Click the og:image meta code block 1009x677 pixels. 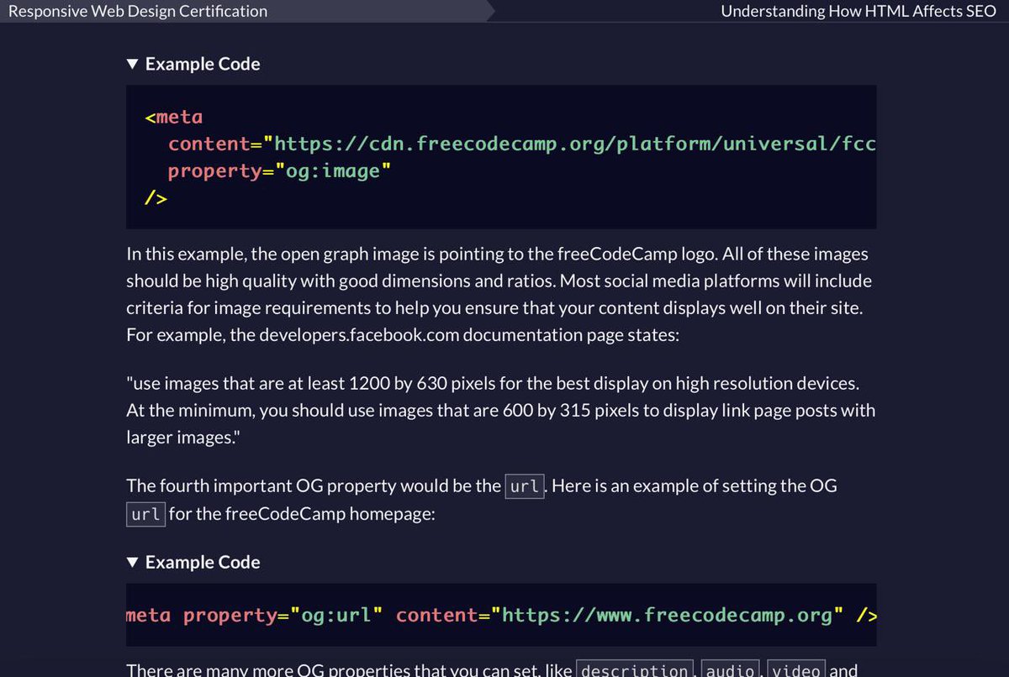pyautogui.click(x=501, y=156)
